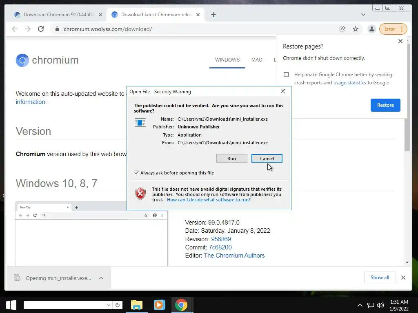Click the Version: 99.0.4817.0 text
Image resolution: width=418 pixels, height=313 pixels.
(212, 223)
